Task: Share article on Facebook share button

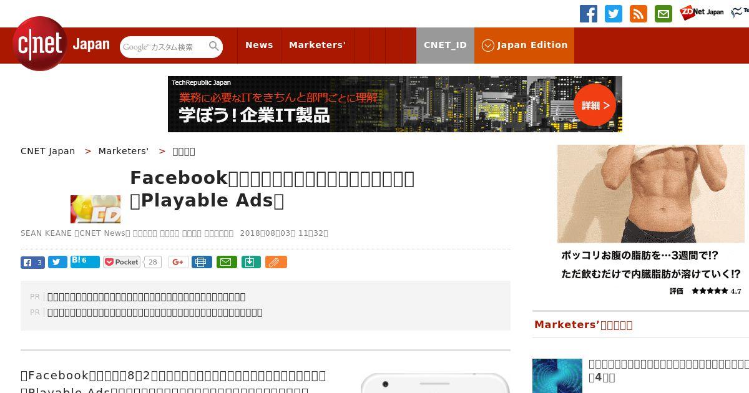Action: tap(32, 262)
